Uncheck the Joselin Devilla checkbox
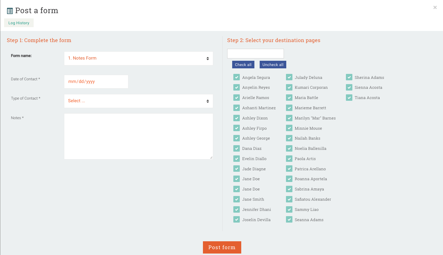This screenshot has width=443, height=255. pos(237,220)
